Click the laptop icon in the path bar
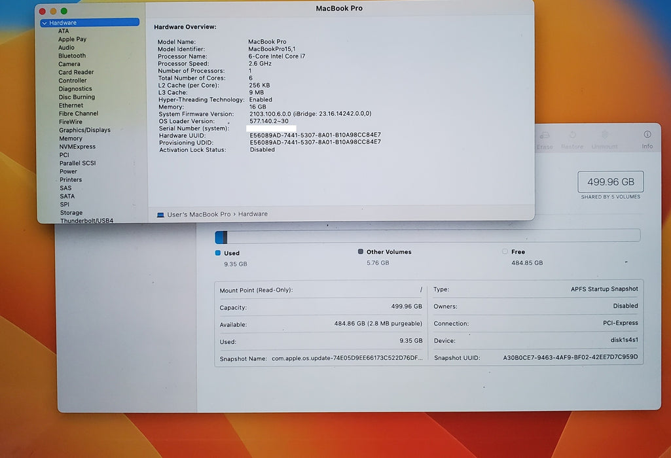The image size is (671, 458). pos(160,215)
